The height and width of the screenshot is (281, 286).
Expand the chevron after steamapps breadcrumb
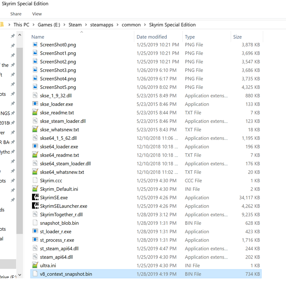click(x=118, y=25)
